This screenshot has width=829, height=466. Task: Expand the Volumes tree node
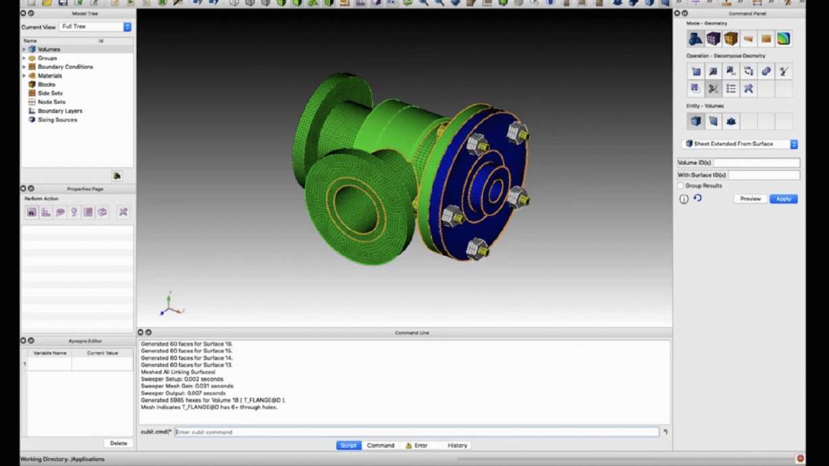point(24,49)
